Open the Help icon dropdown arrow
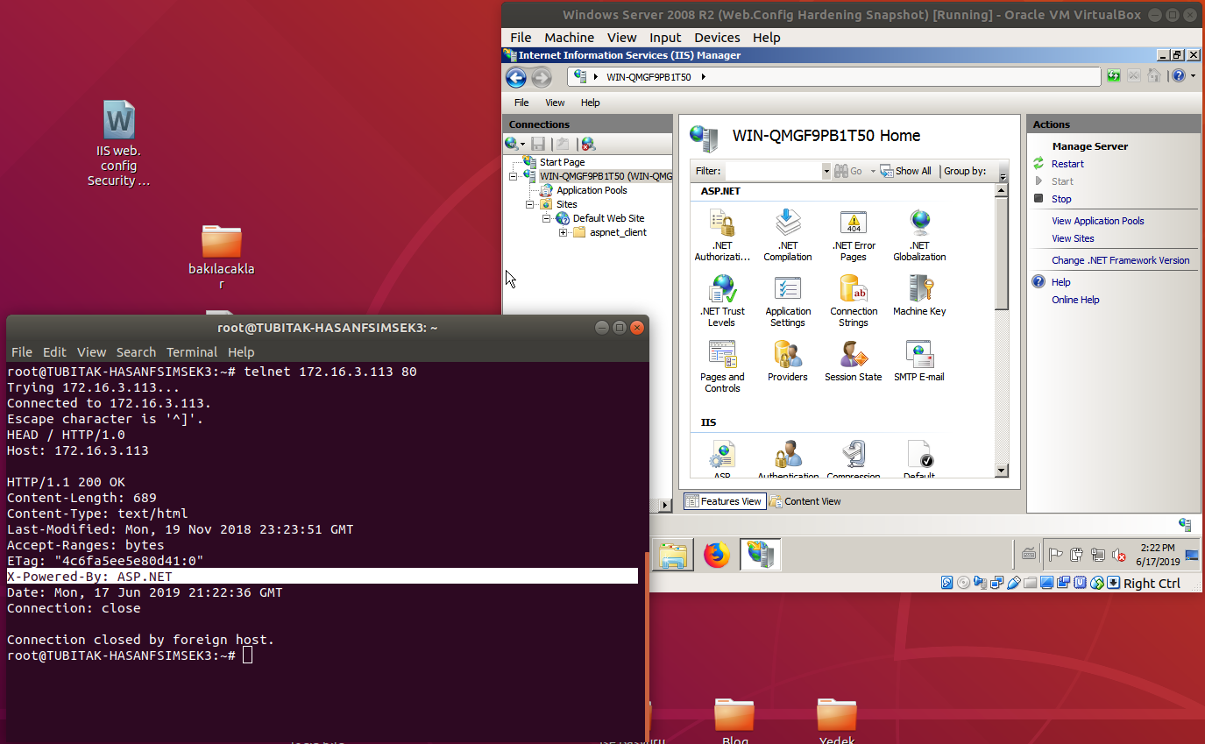The width and height of the screenshot is (1205, 744). coord(1192,76)
